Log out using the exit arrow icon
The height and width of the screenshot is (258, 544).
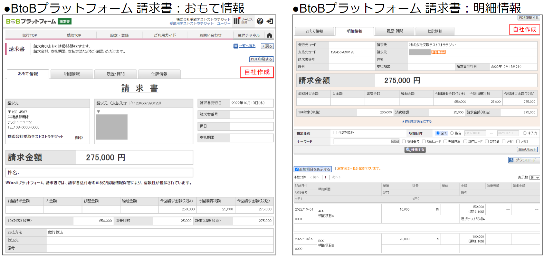(x=270, y=21)
